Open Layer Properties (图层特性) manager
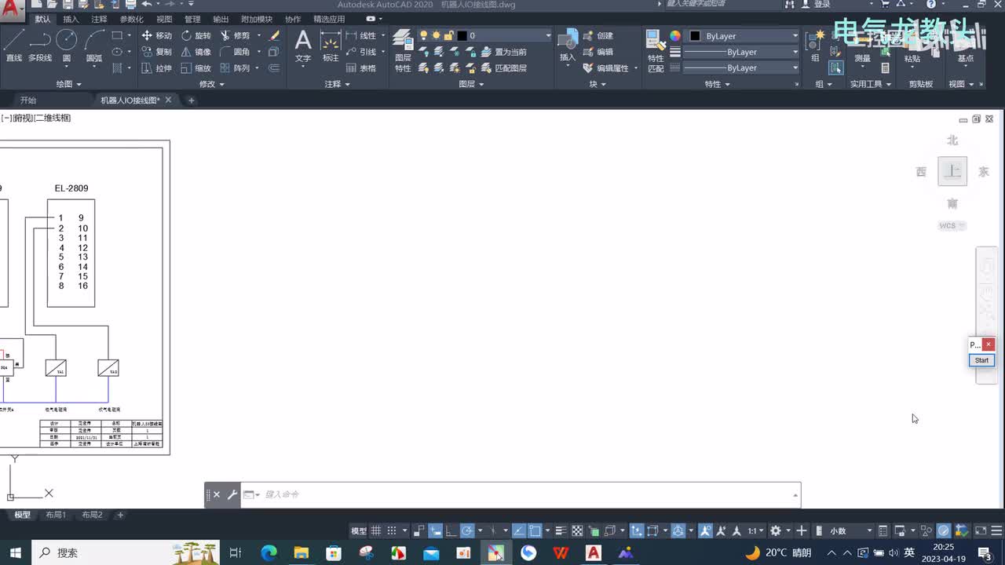The image size is (1005, 565). pyautogui.click(x=403, y=51)
